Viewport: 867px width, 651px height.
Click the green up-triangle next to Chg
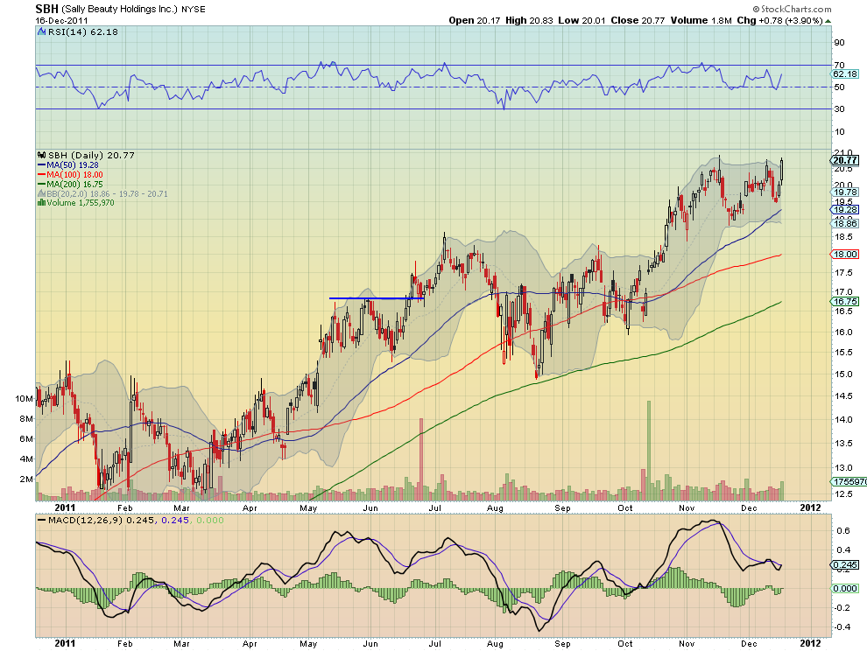828,21
